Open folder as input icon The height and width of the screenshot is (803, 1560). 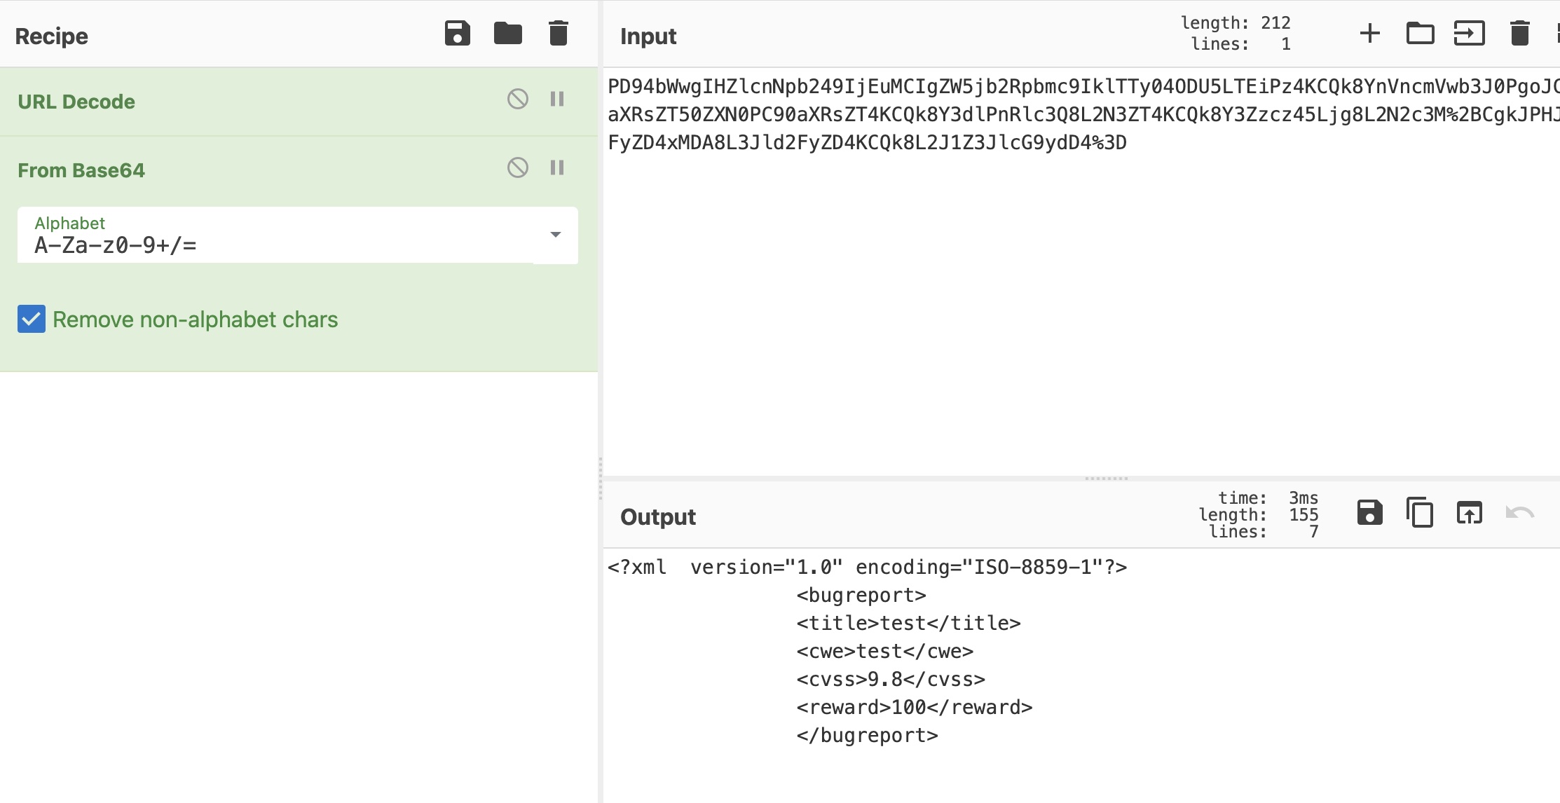[x=1420, y=34]
